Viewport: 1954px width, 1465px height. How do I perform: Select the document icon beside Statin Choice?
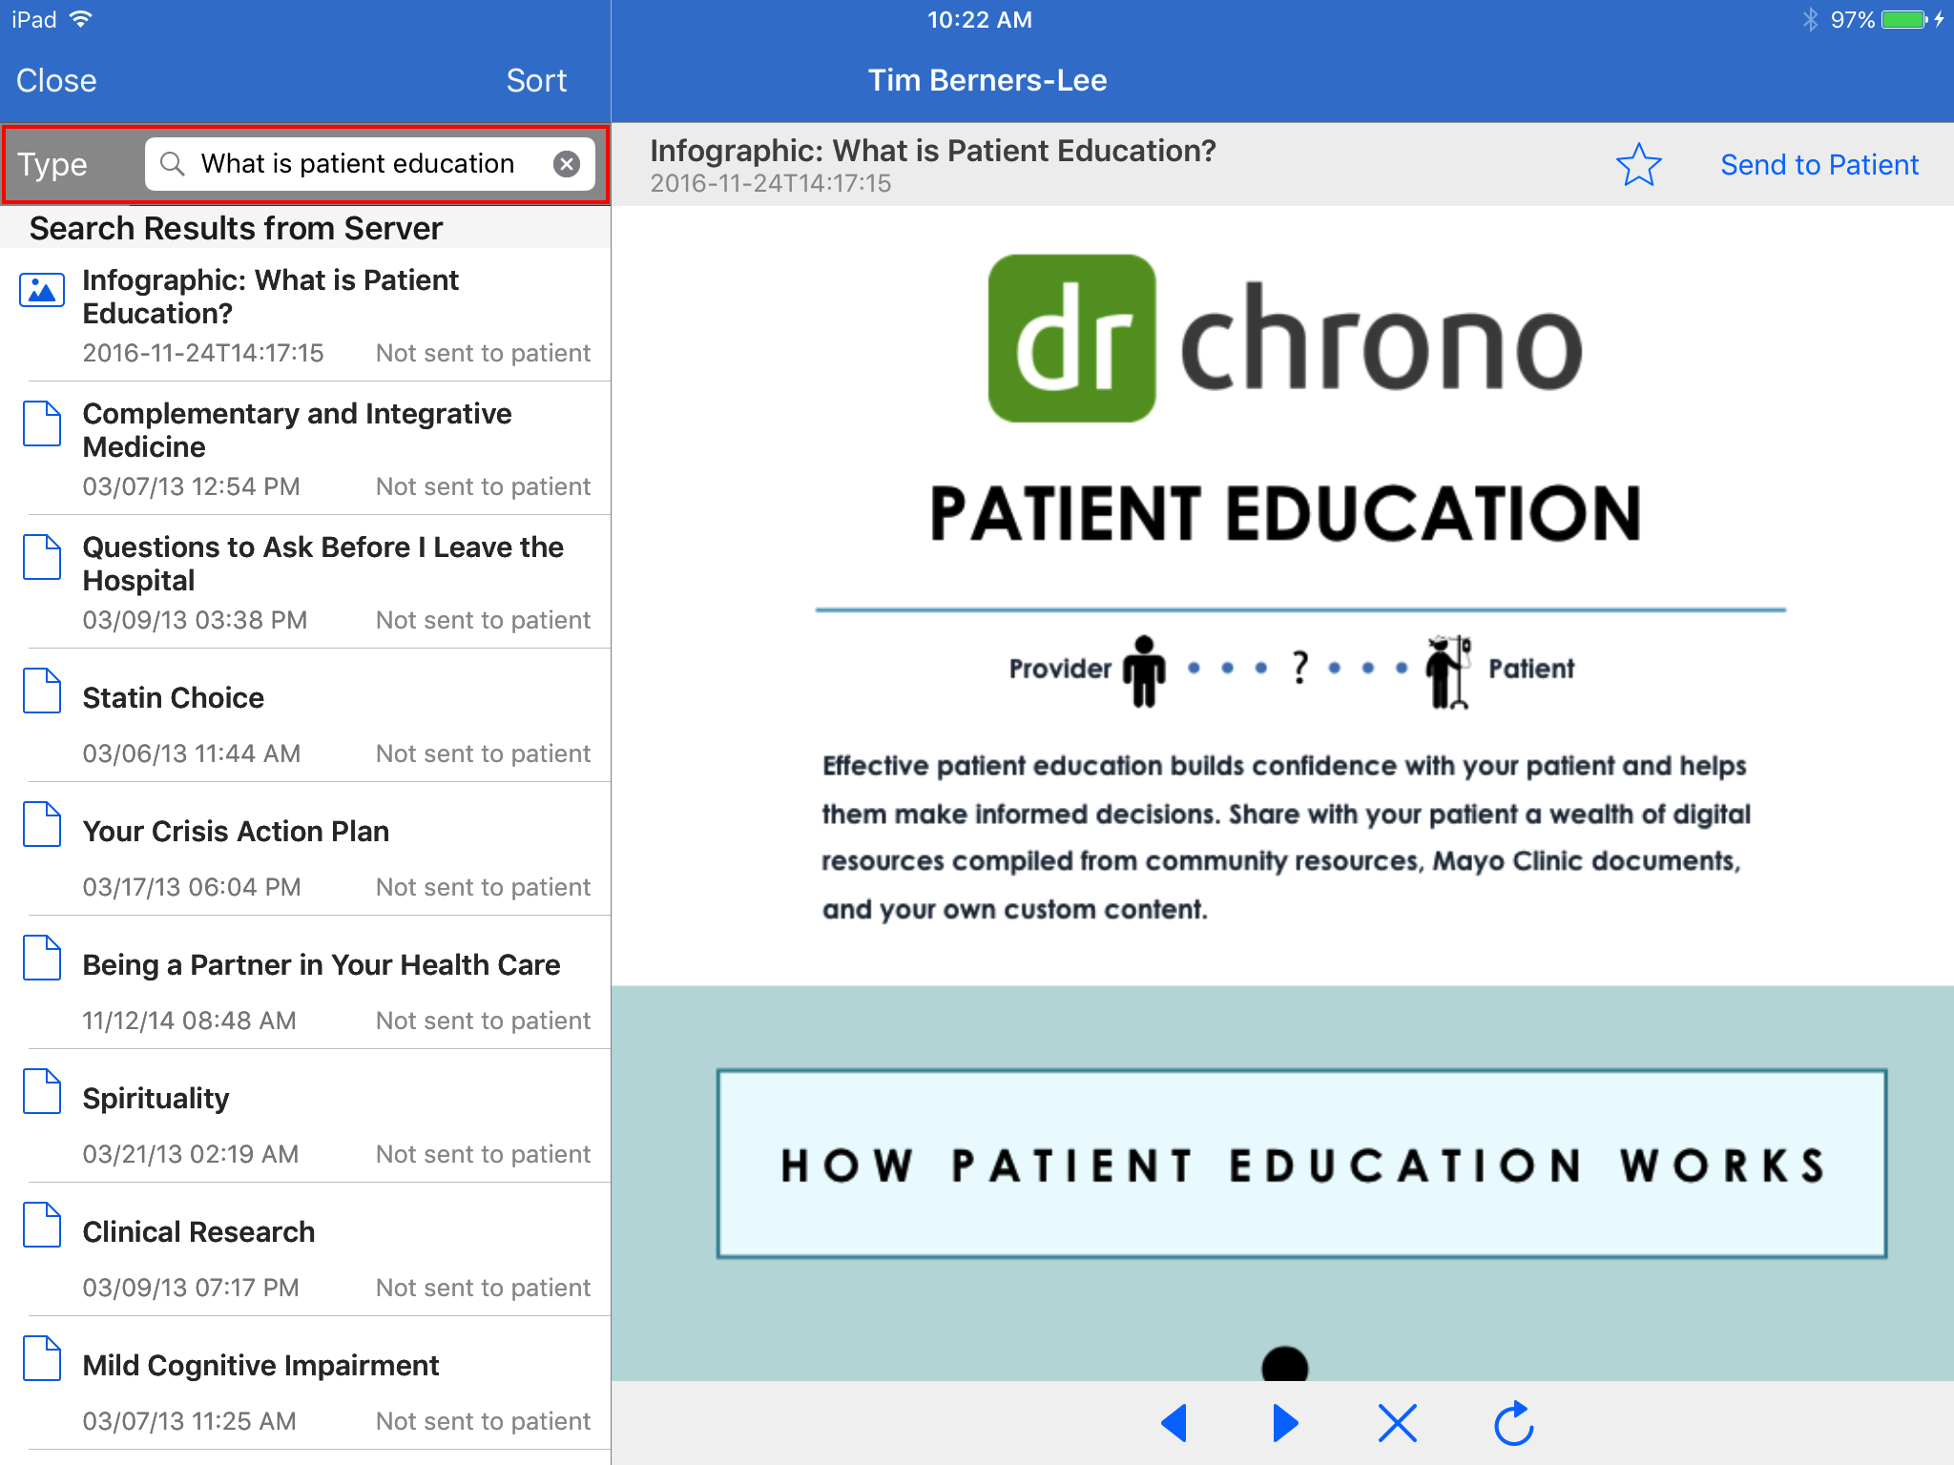coord(40,691)
